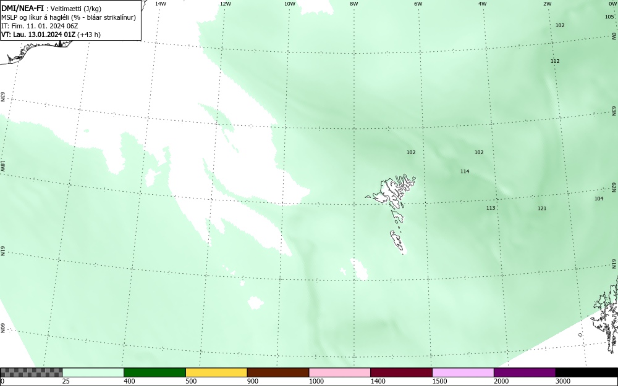Select the maroon 1400–1500 legend swatch

(401, 372)
